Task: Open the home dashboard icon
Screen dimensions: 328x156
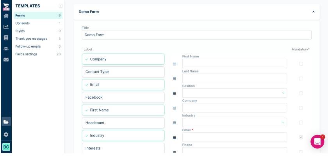Action: coord(6,16)
